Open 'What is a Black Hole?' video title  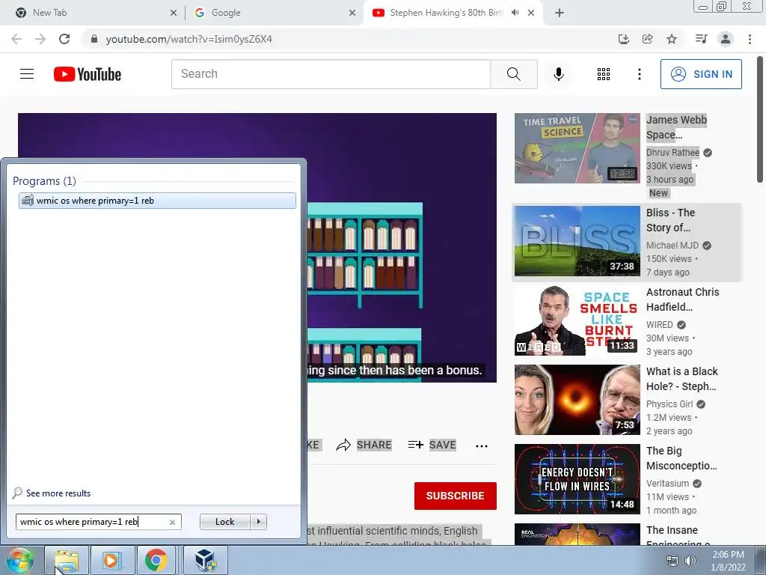(682, 378)
